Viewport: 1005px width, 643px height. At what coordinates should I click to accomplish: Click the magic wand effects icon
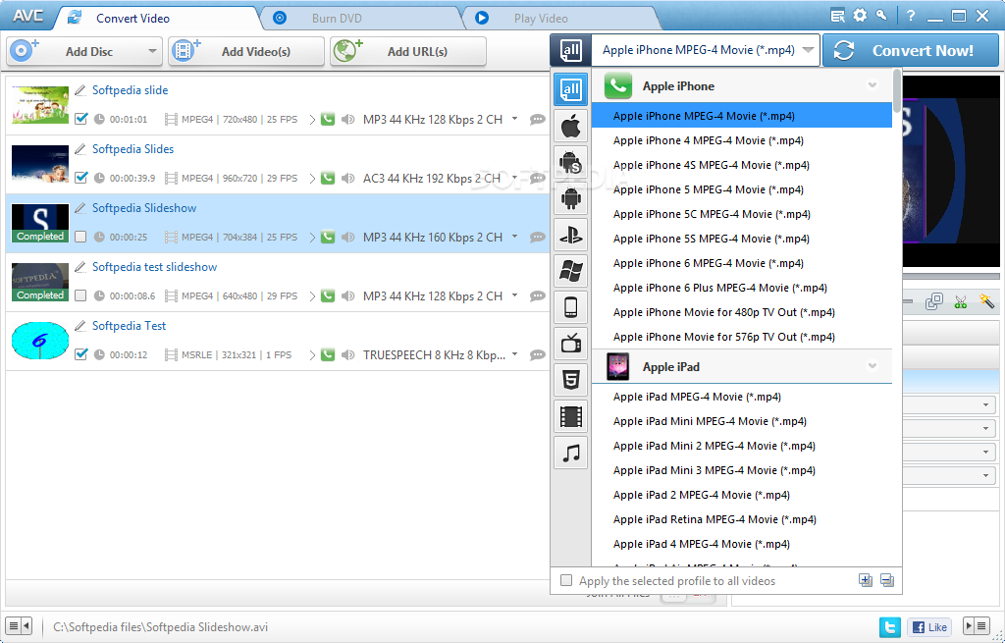pyautogui.click(x=986, y=300)
